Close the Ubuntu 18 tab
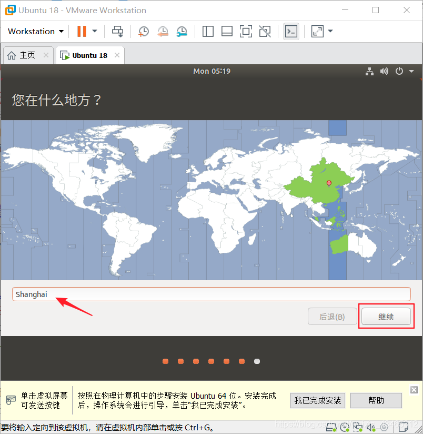The width and height of the screenshot is (423, 434). 117,55
